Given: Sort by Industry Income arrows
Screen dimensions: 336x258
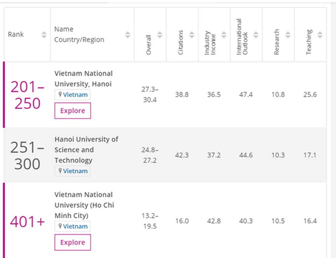Looking at the screenshot, I should pyautogui.click(x=224, y=35).
